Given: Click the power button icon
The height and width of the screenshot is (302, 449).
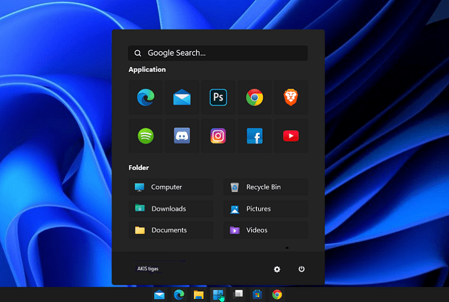Looking at the screenshot, I should (302, 269).
